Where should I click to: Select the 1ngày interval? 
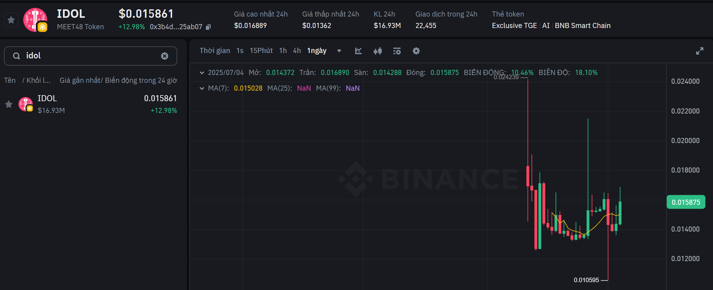[x=317, y=51]
